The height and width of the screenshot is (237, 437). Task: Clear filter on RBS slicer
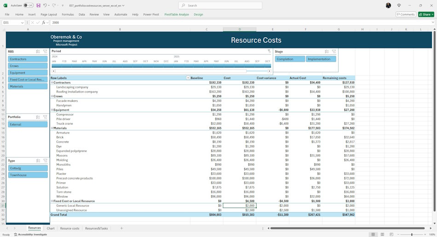click(x=45, y=52)
